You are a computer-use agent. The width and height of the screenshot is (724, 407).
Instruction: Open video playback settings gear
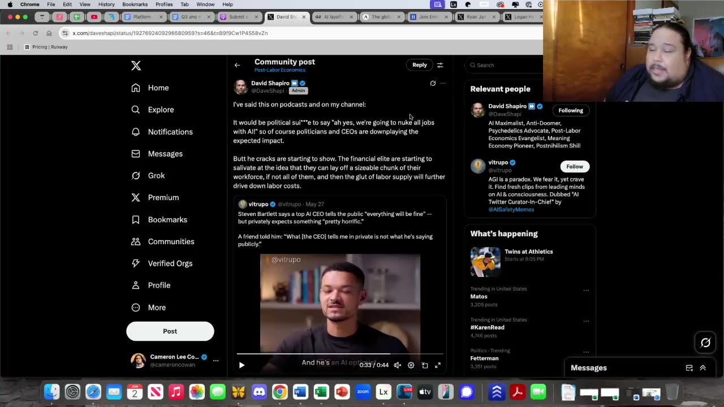click(411, 365)
